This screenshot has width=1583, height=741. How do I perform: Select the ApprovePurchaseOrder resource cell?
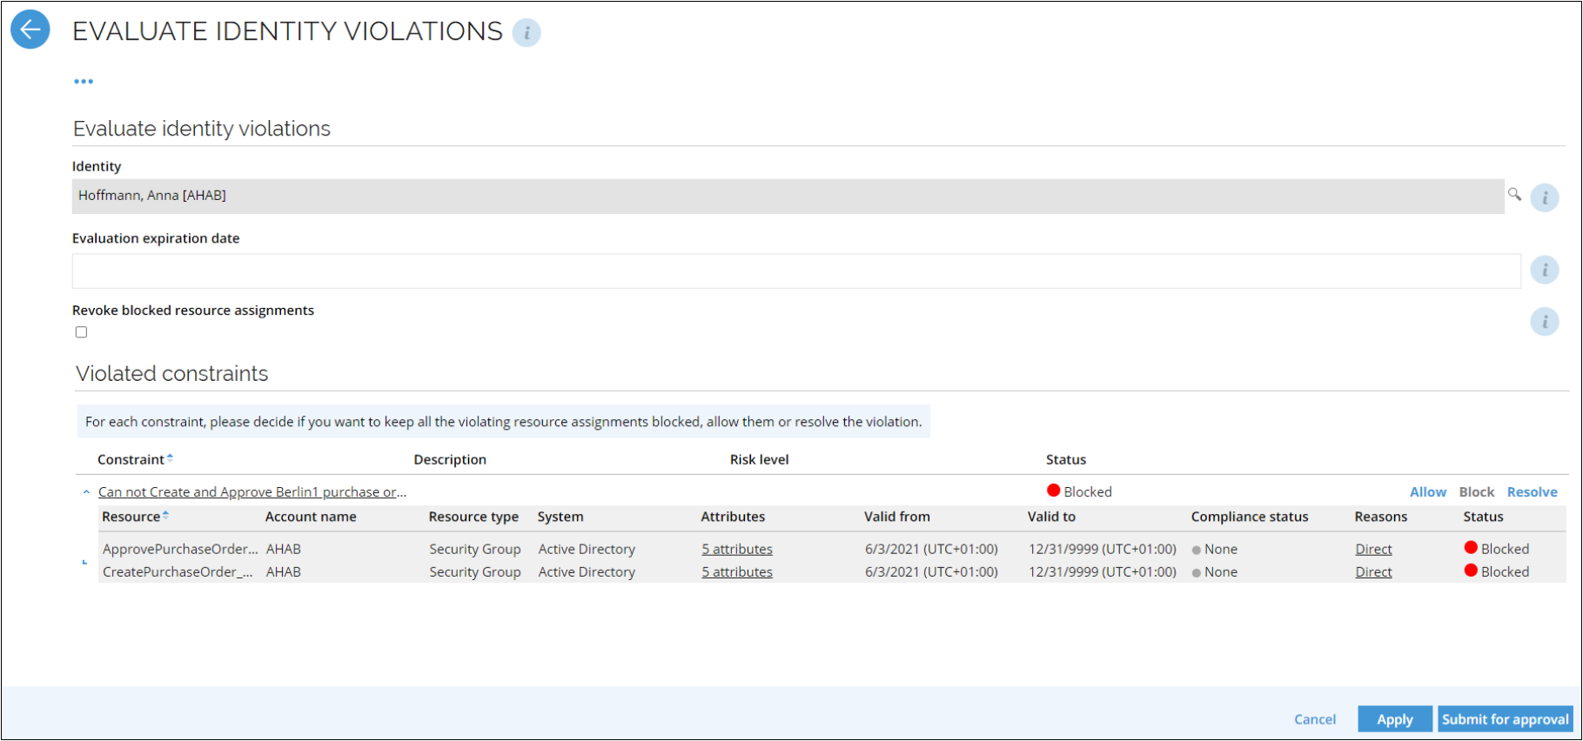point(180,550)
